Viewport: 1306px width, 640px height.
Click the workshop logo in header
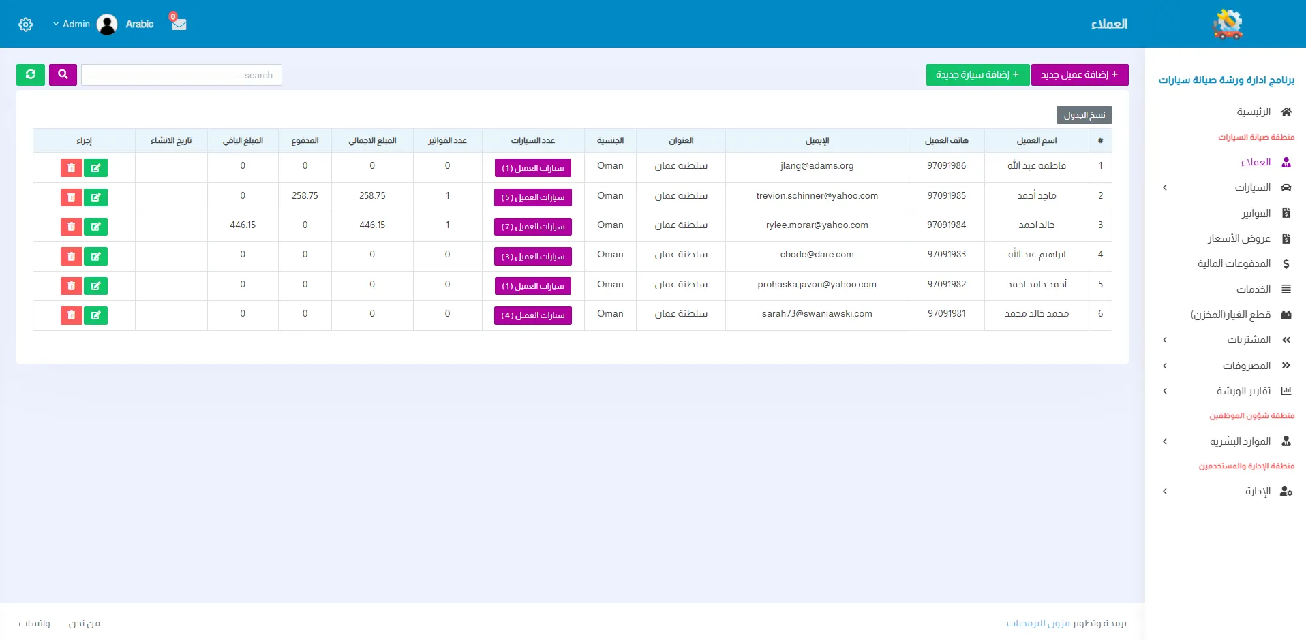click(x=1227, y=25)
